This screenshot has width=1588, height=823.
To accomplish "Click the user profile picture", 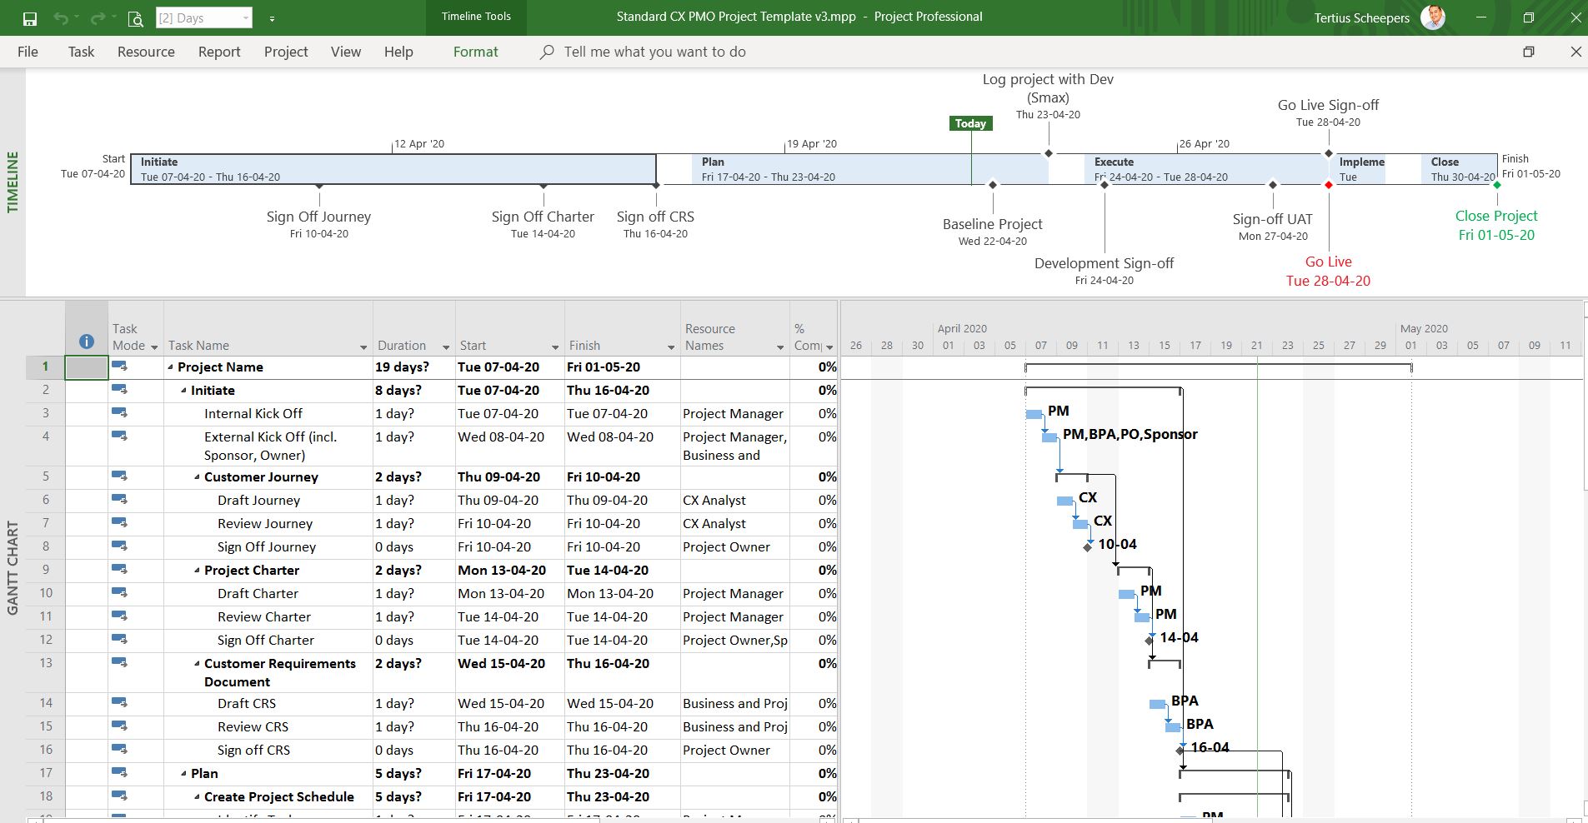I will coord(1432,17).
